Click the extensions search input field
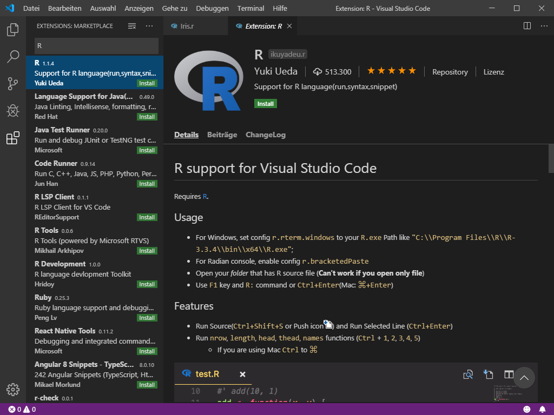554x415 pixels. click(96, 46)
